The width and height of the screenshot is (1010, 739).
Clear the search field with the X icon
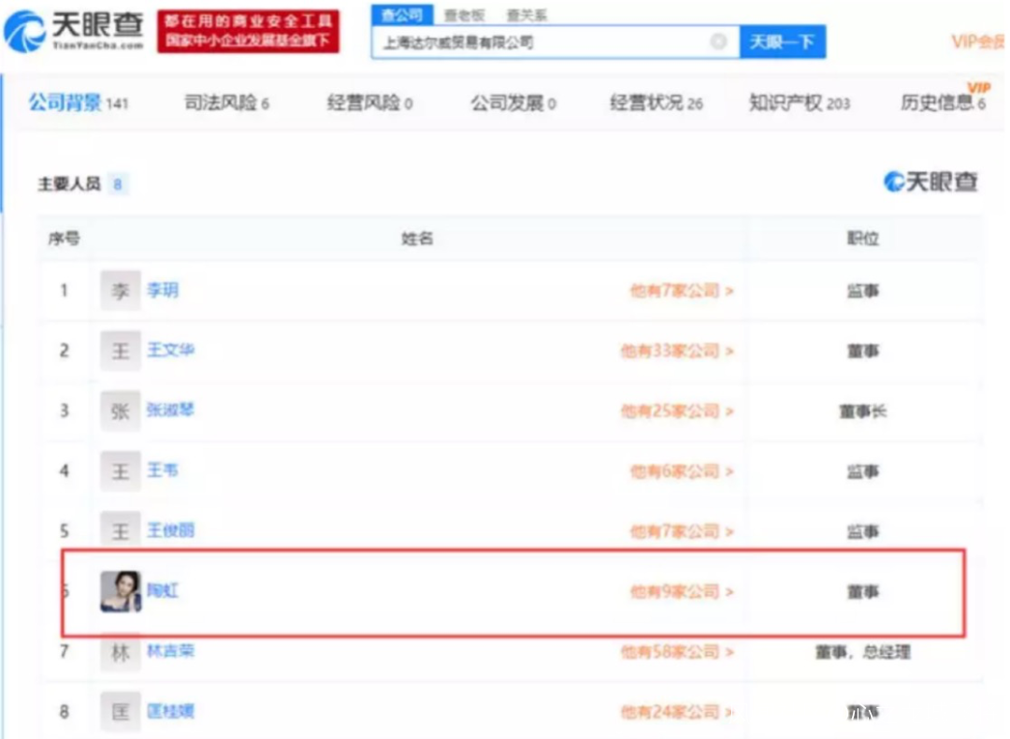pos(718,42)
